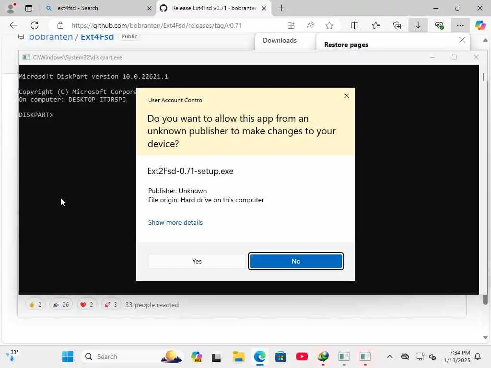Open the Ext4Fsd repository link
Image resolution: width=491 pixels, height=368 pixels.
[97, 37]
